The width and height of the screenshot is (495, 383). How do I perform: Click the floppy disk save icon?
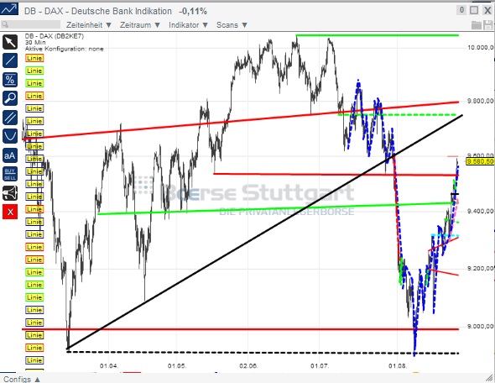[x=488, y=25]
